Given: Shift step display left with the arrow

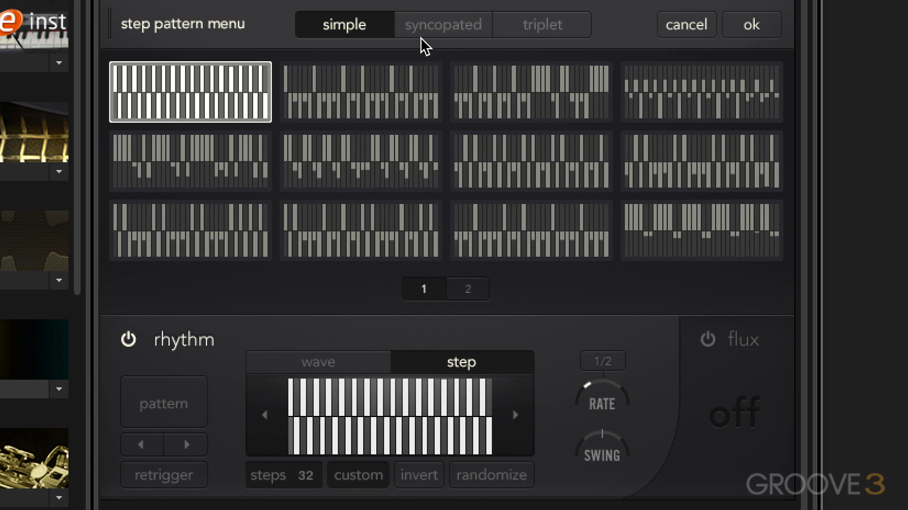Looking at the screenshot, I should (x=264, y=415).
